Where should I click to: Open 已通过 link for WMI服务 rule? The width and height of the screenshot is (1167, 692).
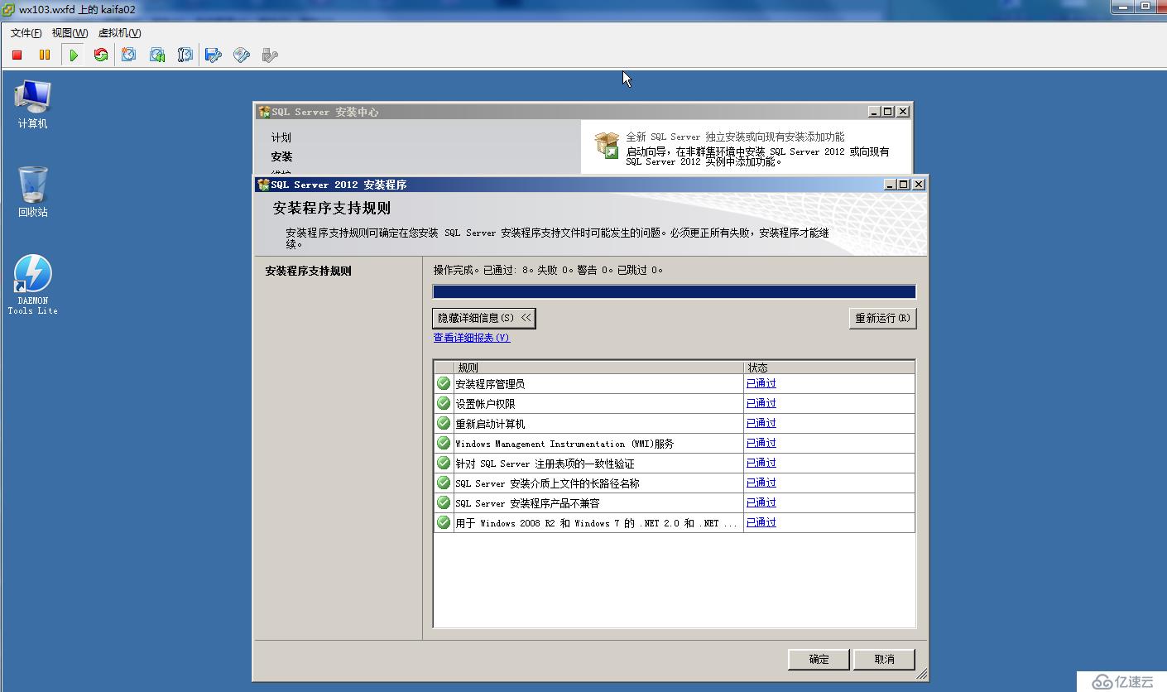point(761,443)
